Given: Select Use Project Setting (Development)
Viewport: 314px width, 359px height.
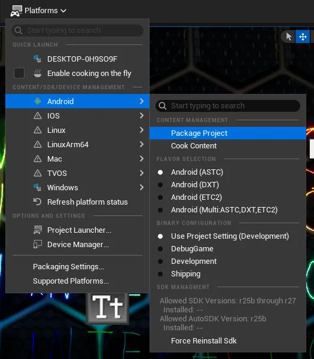Looking at the screenshot, I should pos(228,236).
